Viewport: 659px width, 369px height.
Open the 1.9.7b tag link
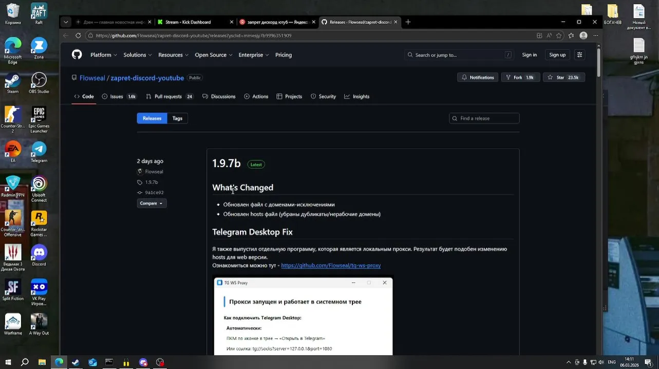(152, 182)
